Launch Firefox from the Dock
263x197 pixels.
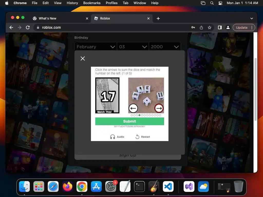(68, 186)
